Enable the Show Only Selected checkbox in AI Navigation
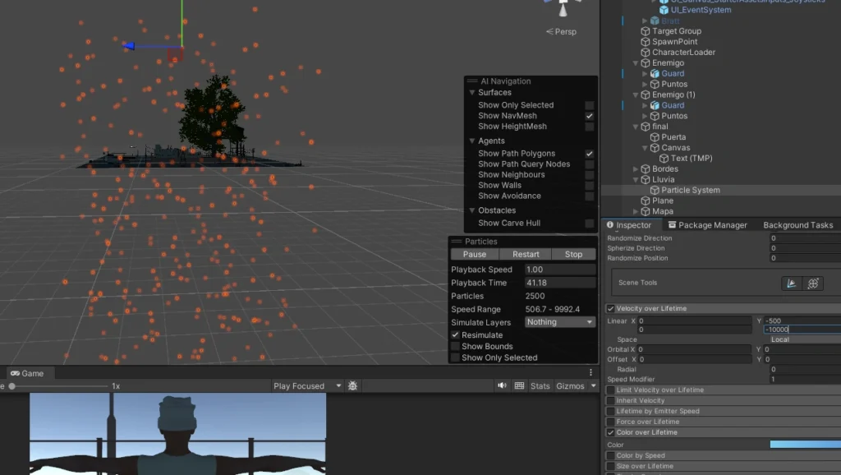 (589, 105)
